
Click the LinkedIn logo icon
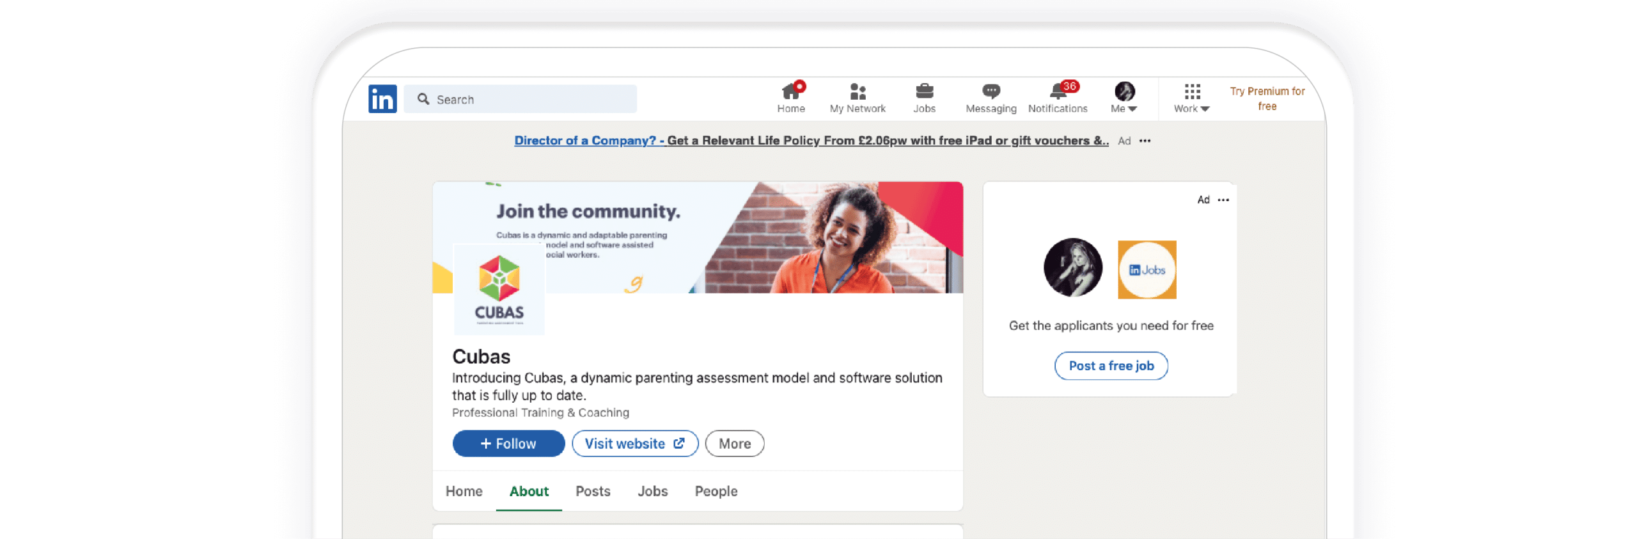coord(382,99)
